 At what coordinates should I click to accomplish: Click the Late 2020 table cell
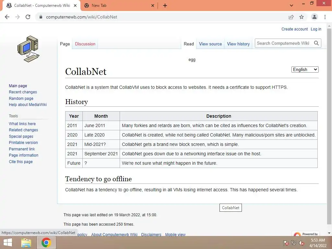click(101, 135)
